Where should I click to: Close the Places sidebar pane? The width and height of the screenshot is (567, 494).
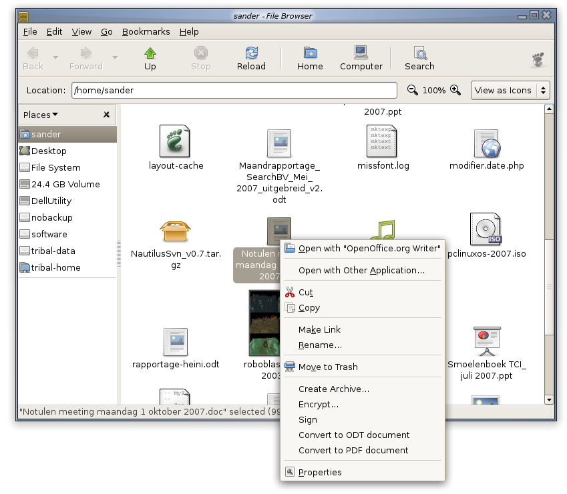106,115
